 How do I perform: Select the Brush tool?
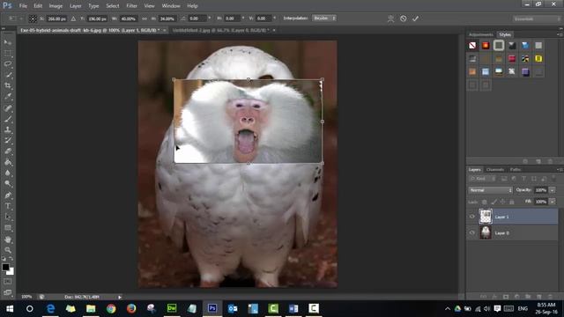8,119
